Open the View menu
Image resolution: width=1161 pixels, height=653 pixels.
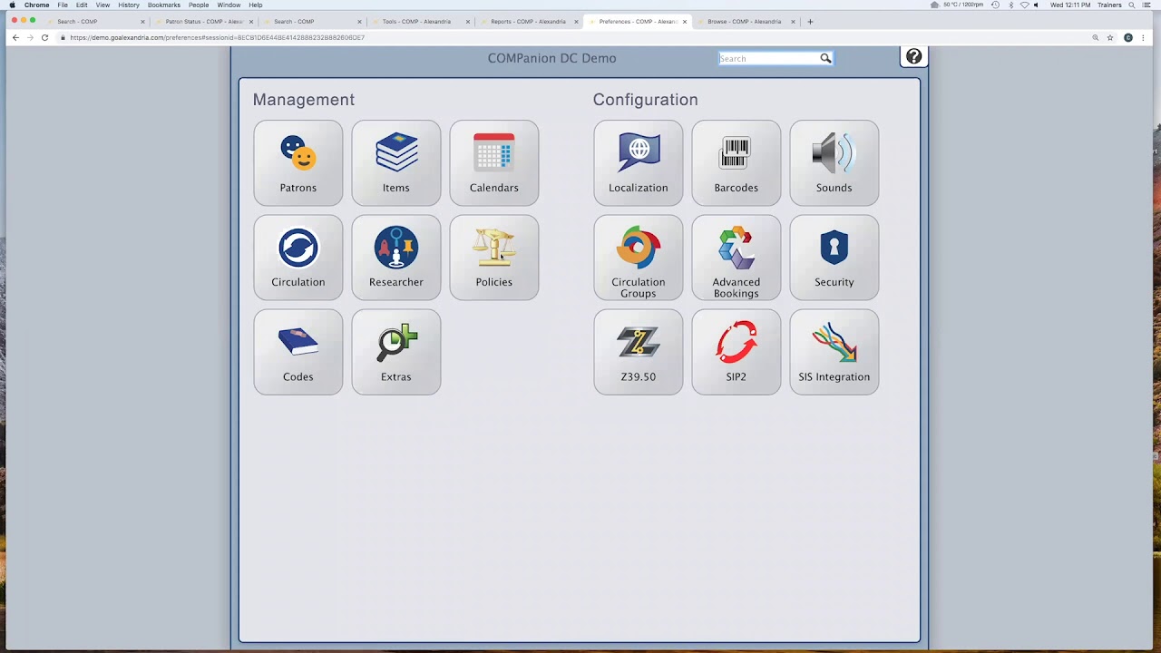pos(103,5)
